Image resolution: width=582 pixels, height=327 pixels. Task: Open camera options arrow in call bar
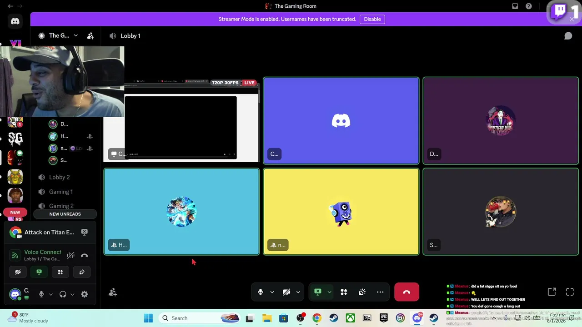298,292
